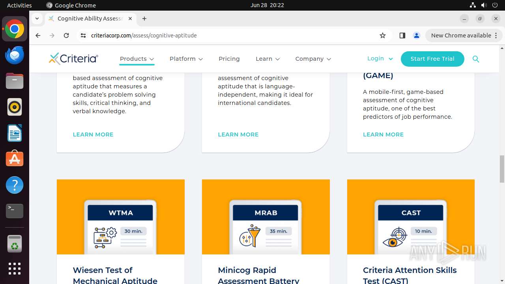Image resolution: width=505 pixels, height=284 pixels.
Task: Open the CAST card image
Action: [411, 217]
